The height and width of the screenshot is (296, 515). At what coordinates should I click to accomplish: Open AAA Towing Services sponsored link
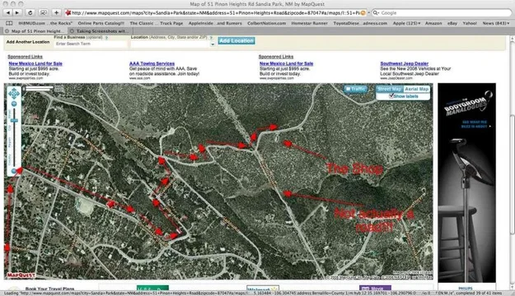(x=152, y=63)
